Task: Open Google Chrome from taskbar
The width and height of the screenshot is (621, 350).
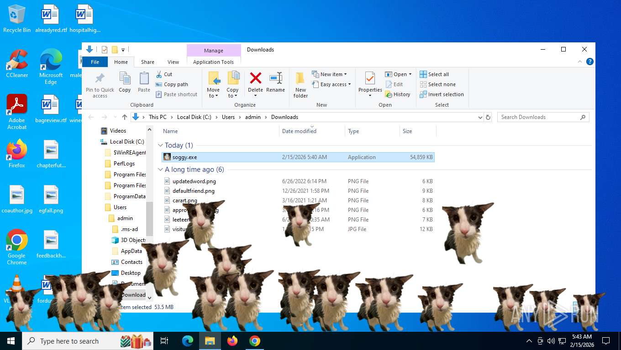Action: click(x=255, y=341)
